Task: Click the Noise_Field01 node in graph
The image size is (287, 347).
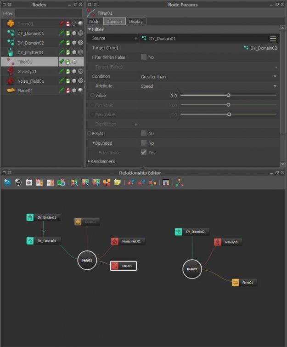Action: [128, 241]
